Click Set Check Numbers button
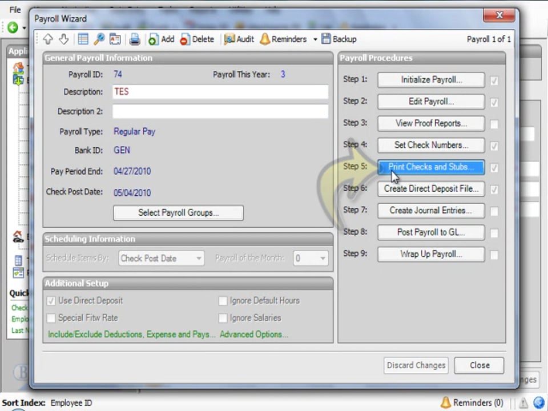 431,145
